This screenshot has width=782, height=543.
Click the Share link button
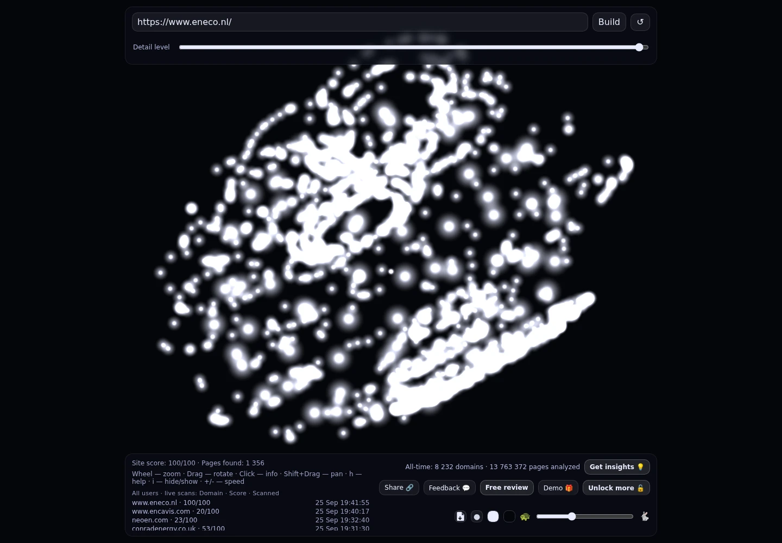(x=399, y=488)
